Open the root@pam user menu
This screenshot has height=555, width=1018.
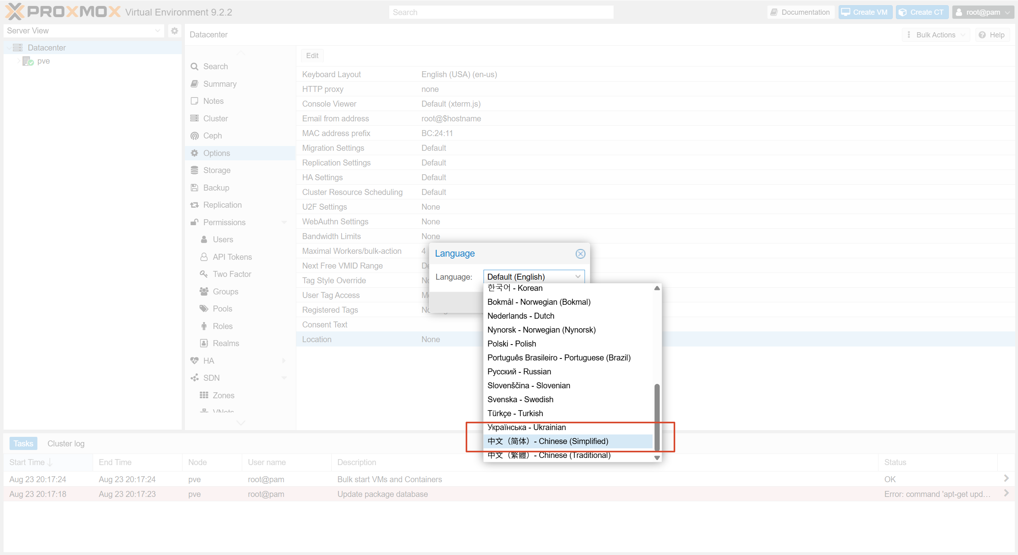[x=983, y=12]
